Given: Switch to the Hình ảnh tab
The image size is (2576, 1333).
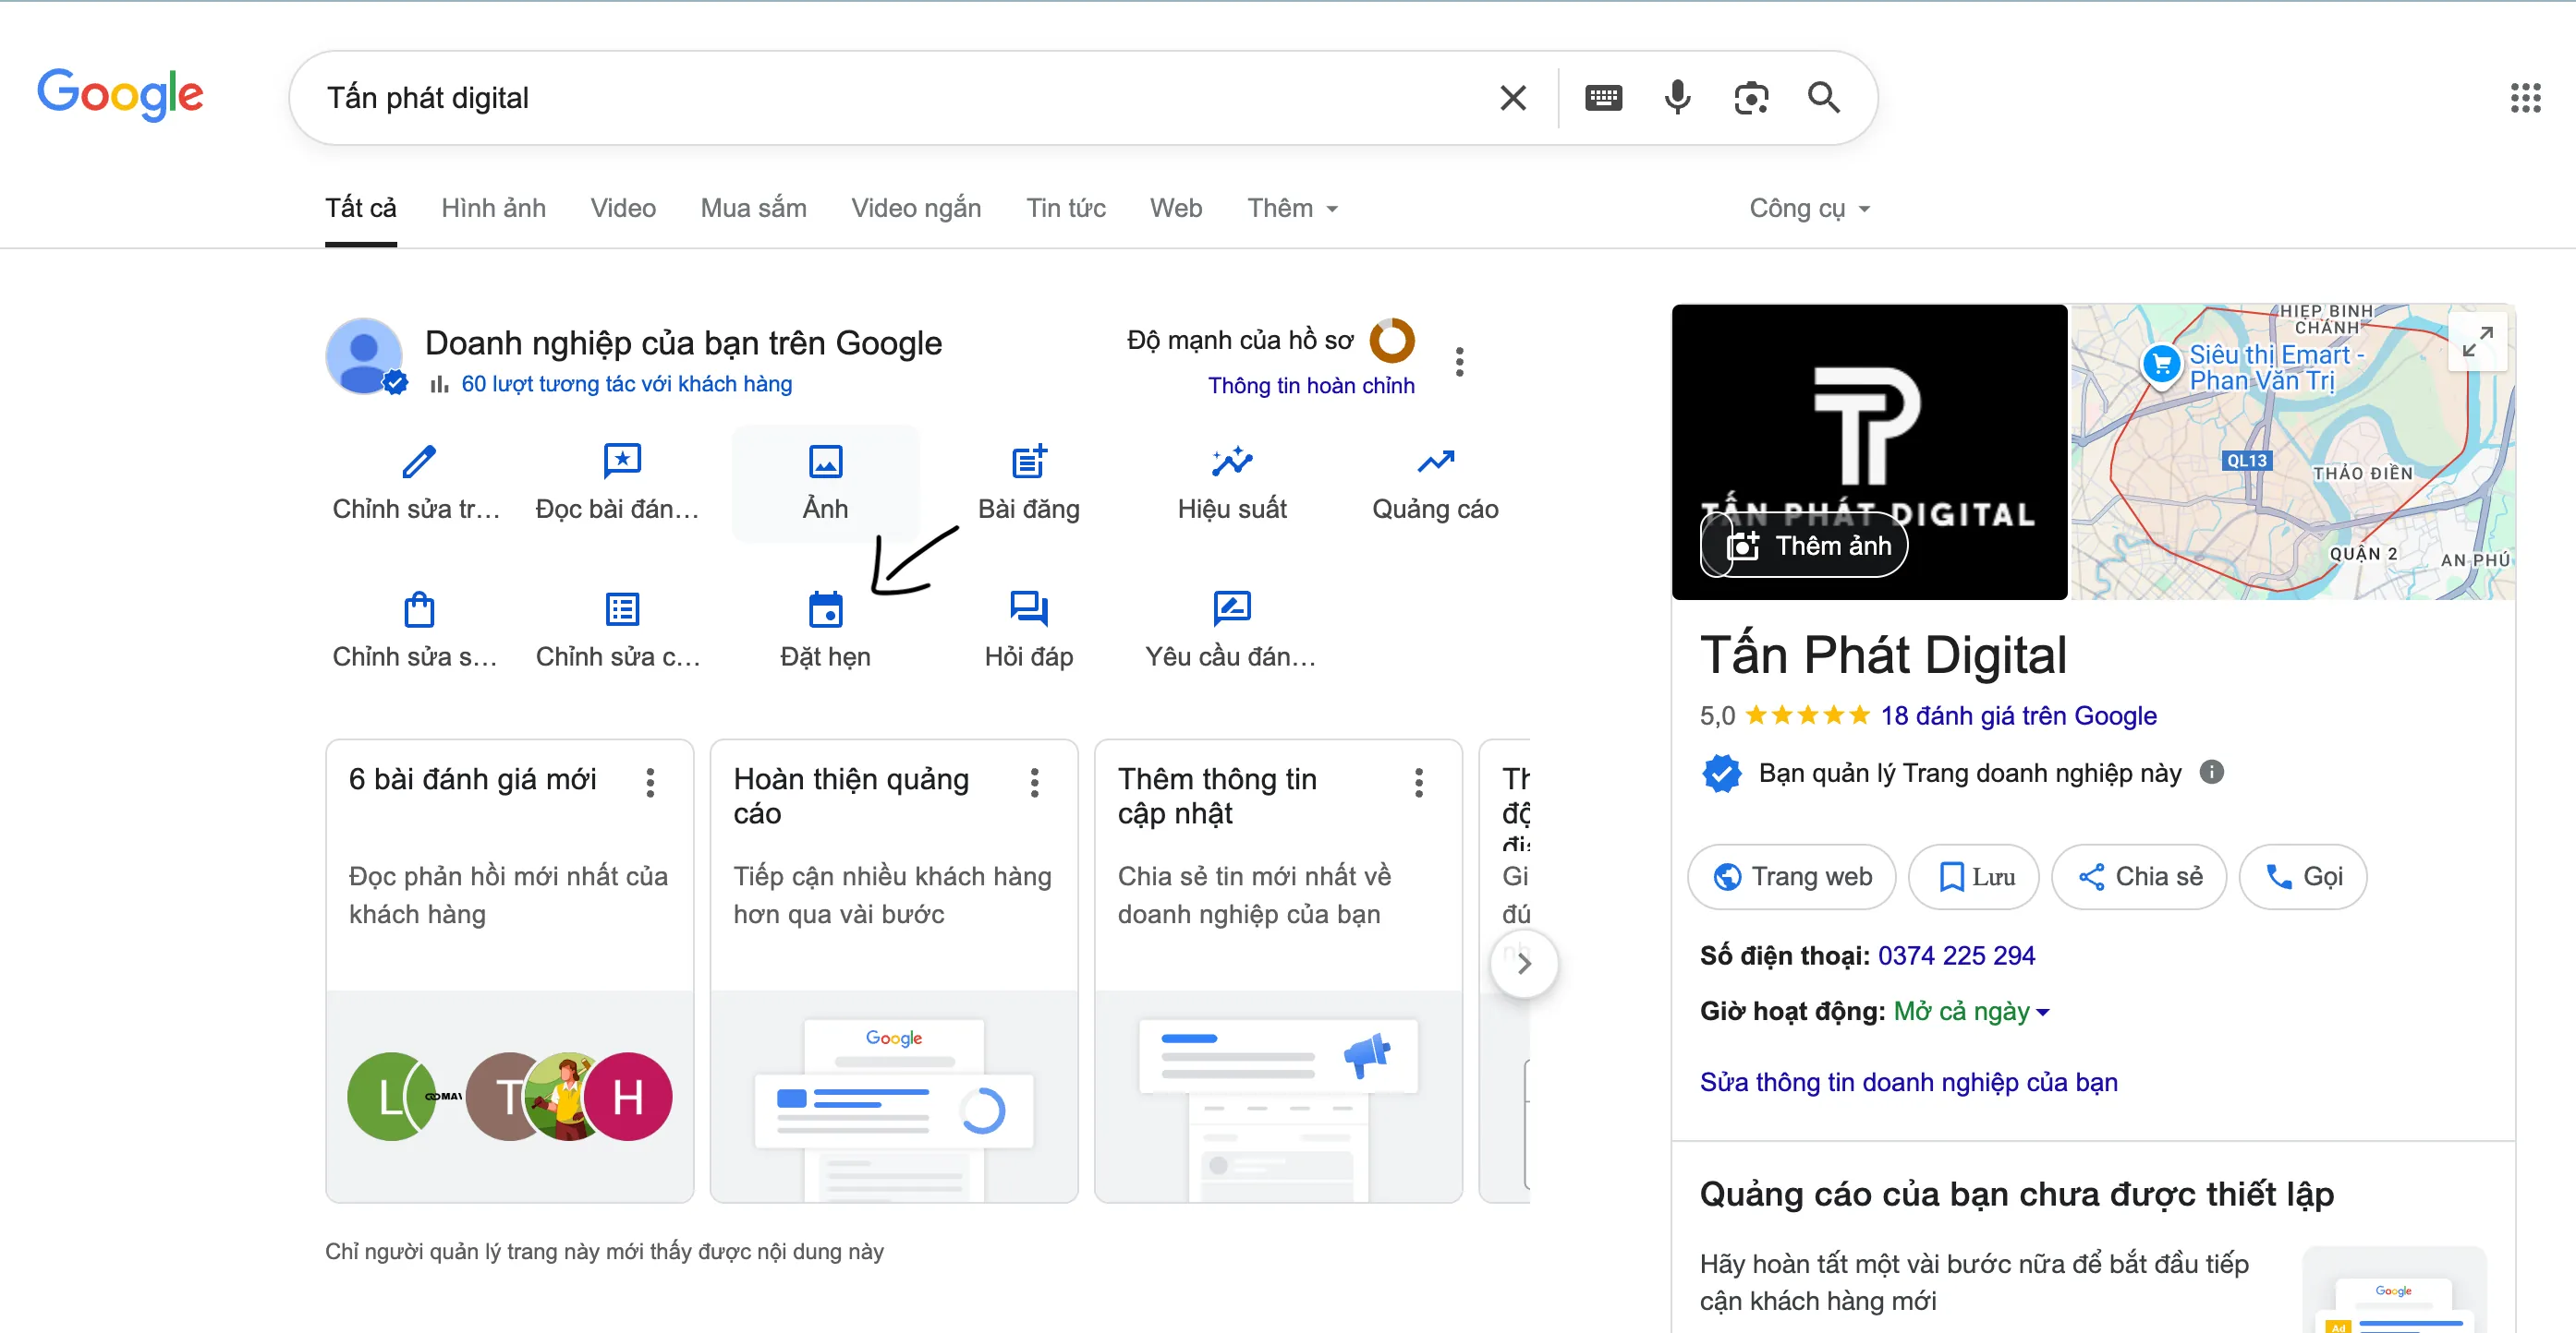Looking at the screenshot, I should [493, 208].
